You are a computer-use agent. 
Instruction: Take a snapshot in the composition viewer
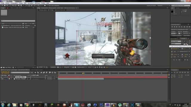coord(58,67)
